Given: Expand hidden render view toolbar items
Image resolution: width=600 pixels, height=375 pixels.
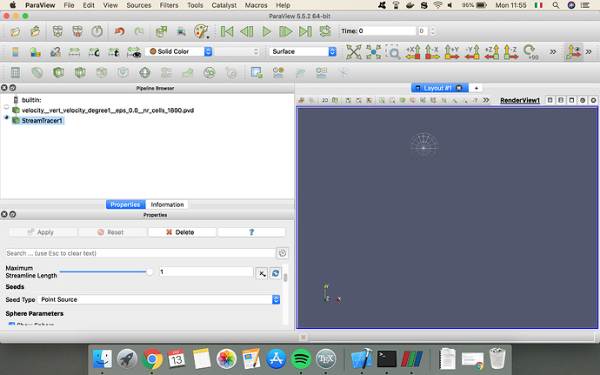Looking at the screenshot, I should (486, 100).
